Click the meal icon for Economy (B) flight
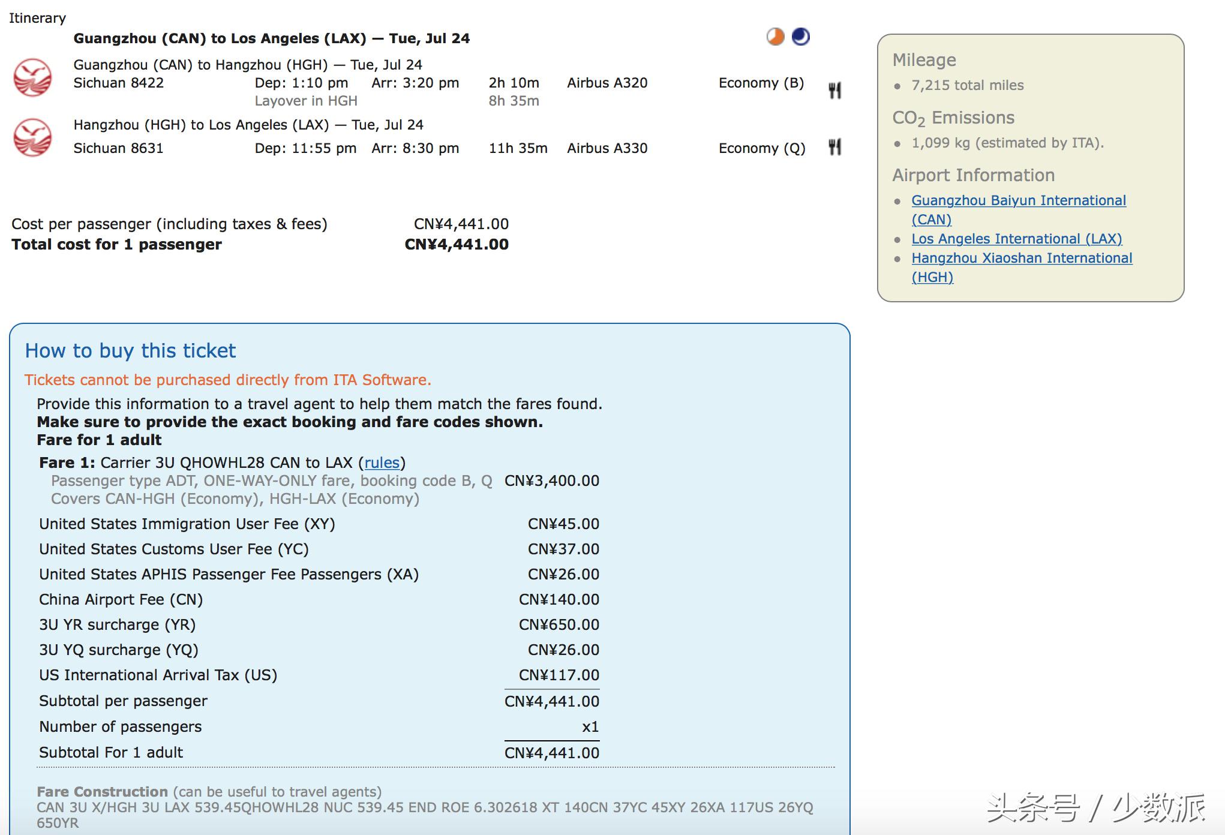This screenshot has width=1225, height=835. pos(834,91)
